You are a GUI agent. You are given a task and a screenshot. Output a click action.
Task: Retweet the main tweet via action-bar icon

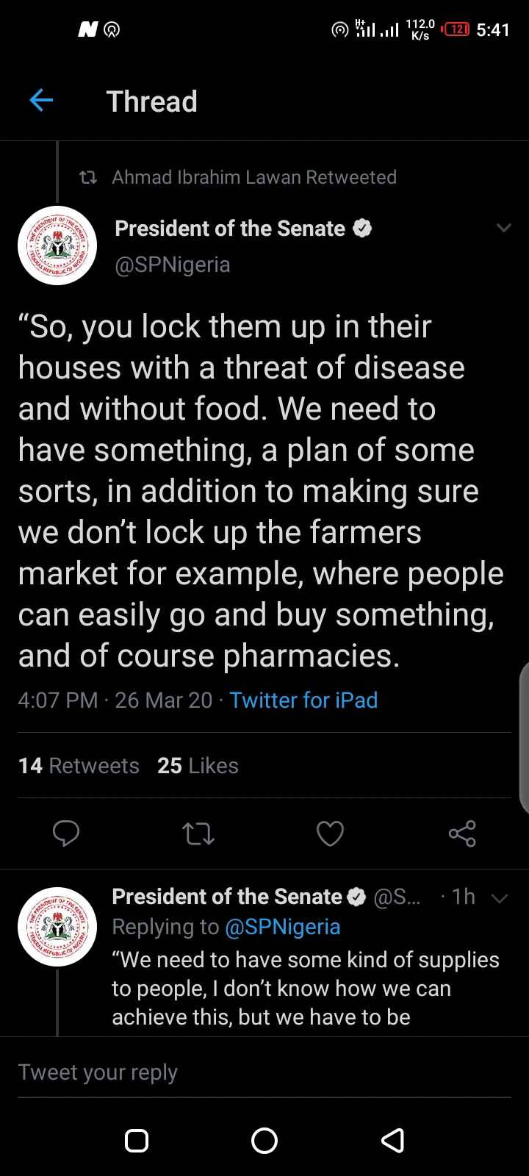198,833
